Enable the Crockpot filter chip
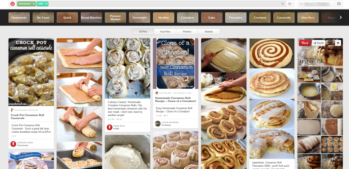The height and width of the screenshot is (169, 349). tap(260, 18)
